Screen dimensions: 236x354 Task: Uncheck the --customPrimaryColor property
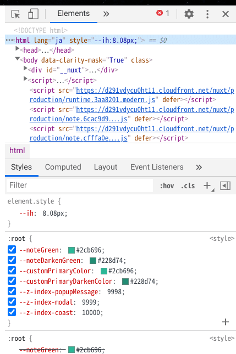[12, 271]
